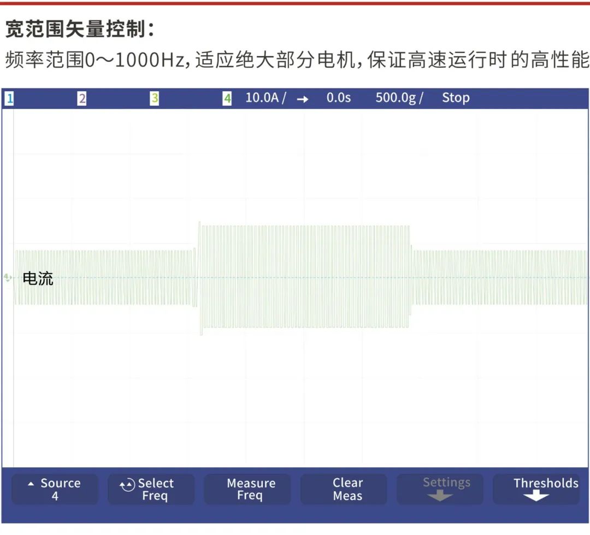The image size is (590, 535).
Task: Click channel 4 ground level marker
Action: tap(8, 277)
